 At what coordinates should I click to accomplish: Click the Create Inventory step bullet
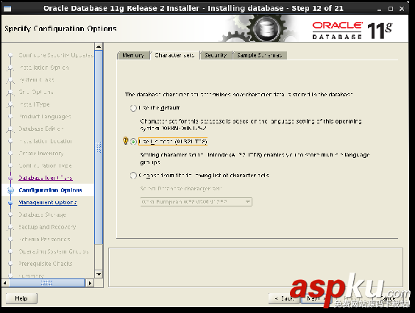(10, 154)
